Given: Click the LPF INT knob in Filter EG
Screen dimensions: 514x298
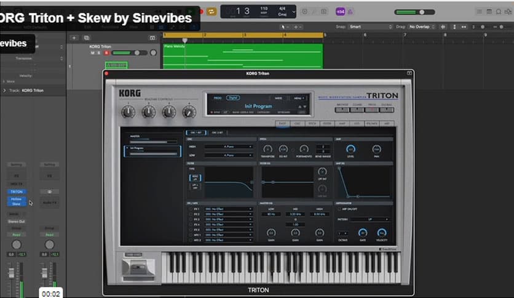Looking at the screenshot, I should coord(322,172).
